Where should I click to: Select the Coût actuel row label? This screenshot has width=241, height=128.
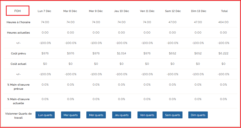[x=18, y=64]
